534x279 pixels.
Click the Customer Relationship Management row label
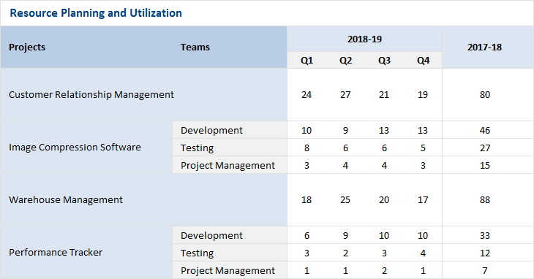(91, 94)
